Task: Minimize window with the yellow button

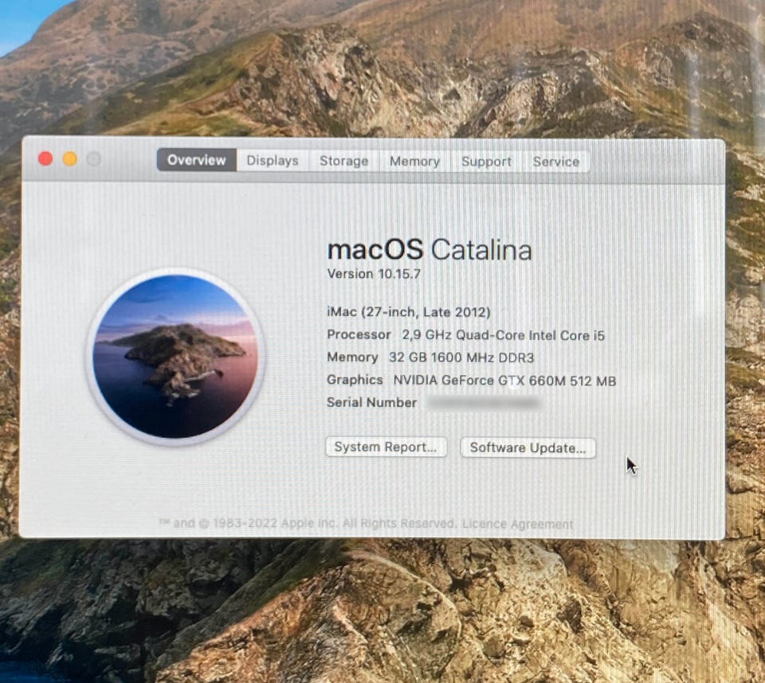Action: pyautogui.click(x=70, y=159)
